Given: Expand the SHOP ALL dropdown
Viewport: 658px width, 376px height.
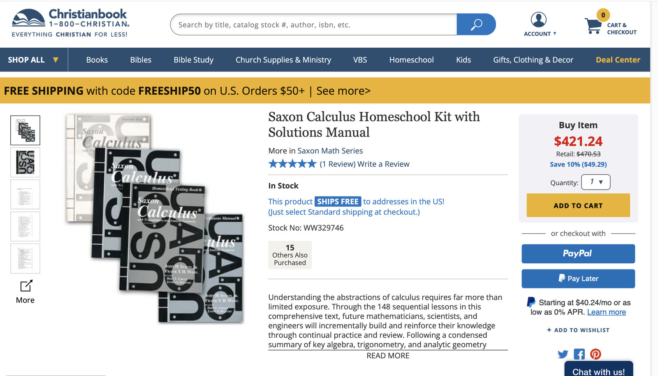Looking at the screenshot, I should 34,60.
